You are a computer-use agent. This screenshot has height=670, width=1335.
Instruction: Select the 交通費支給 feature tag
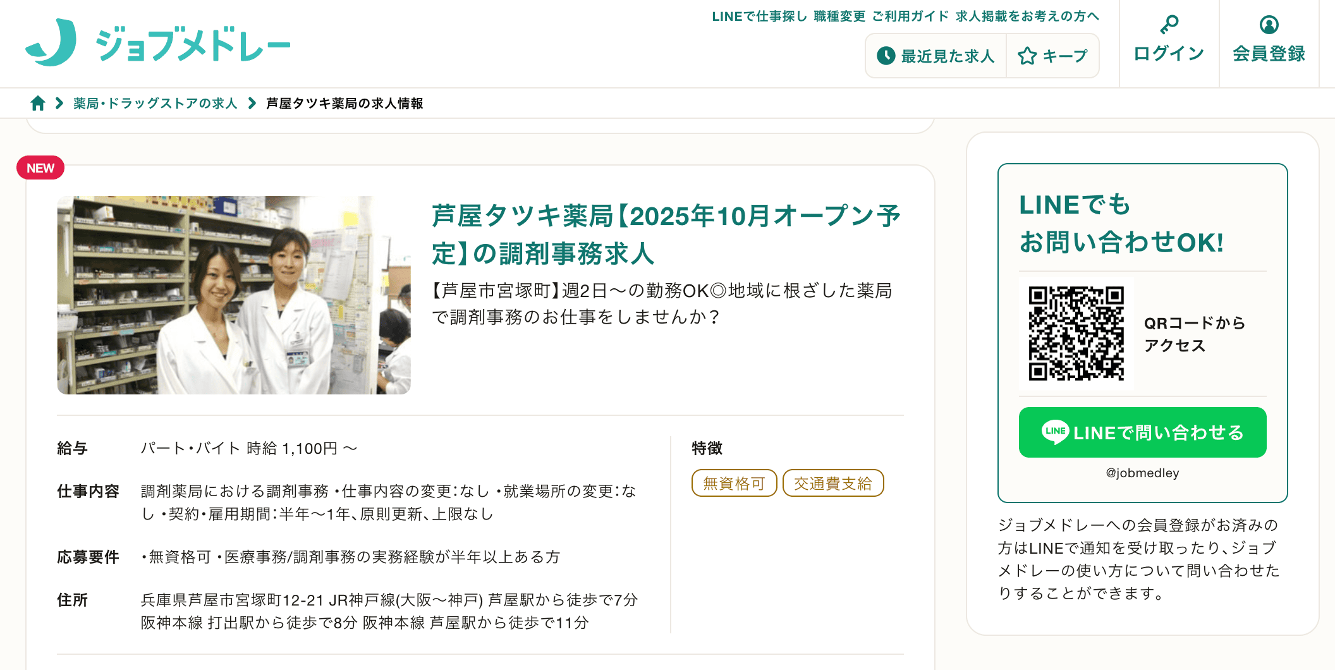click(833, 484)
